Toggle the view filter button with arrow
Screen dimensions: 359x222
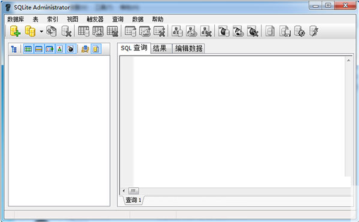[x=50, y=49]
